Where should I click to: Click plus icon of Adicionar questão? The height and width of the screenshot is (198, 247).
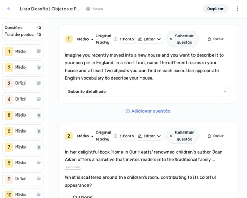coord(128,111)
